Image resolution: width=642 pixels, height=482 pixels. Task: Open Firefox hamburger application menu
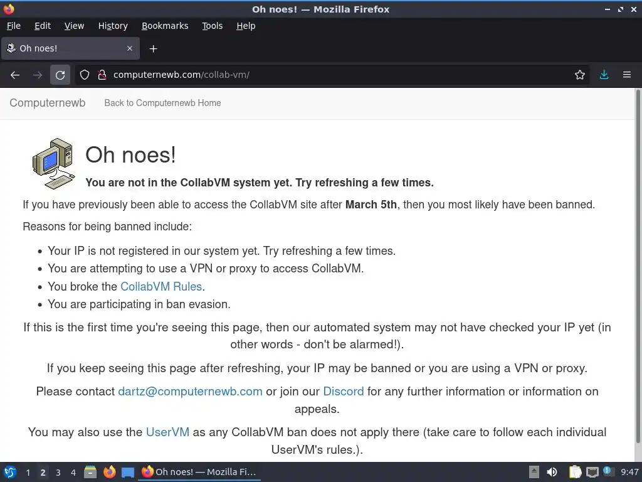(x=627, y=75)
